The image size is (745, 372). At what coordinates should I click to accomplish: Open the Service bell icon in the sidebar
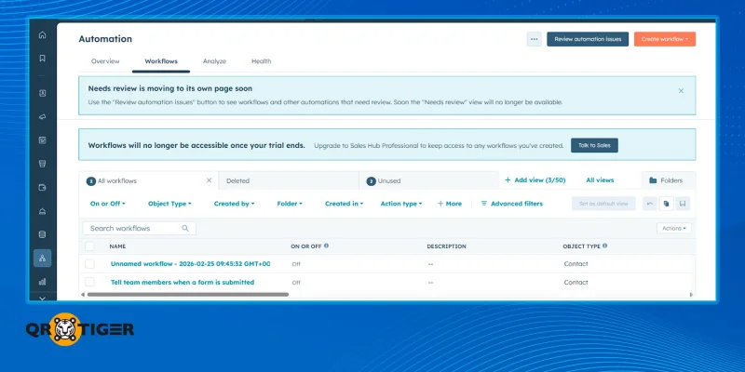[42, 211]
